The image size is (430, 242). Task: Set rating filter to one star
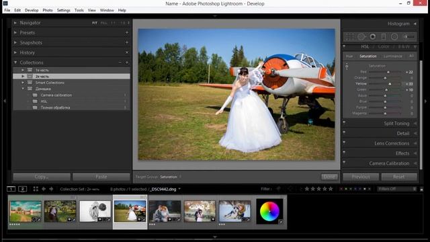[307, 189]
